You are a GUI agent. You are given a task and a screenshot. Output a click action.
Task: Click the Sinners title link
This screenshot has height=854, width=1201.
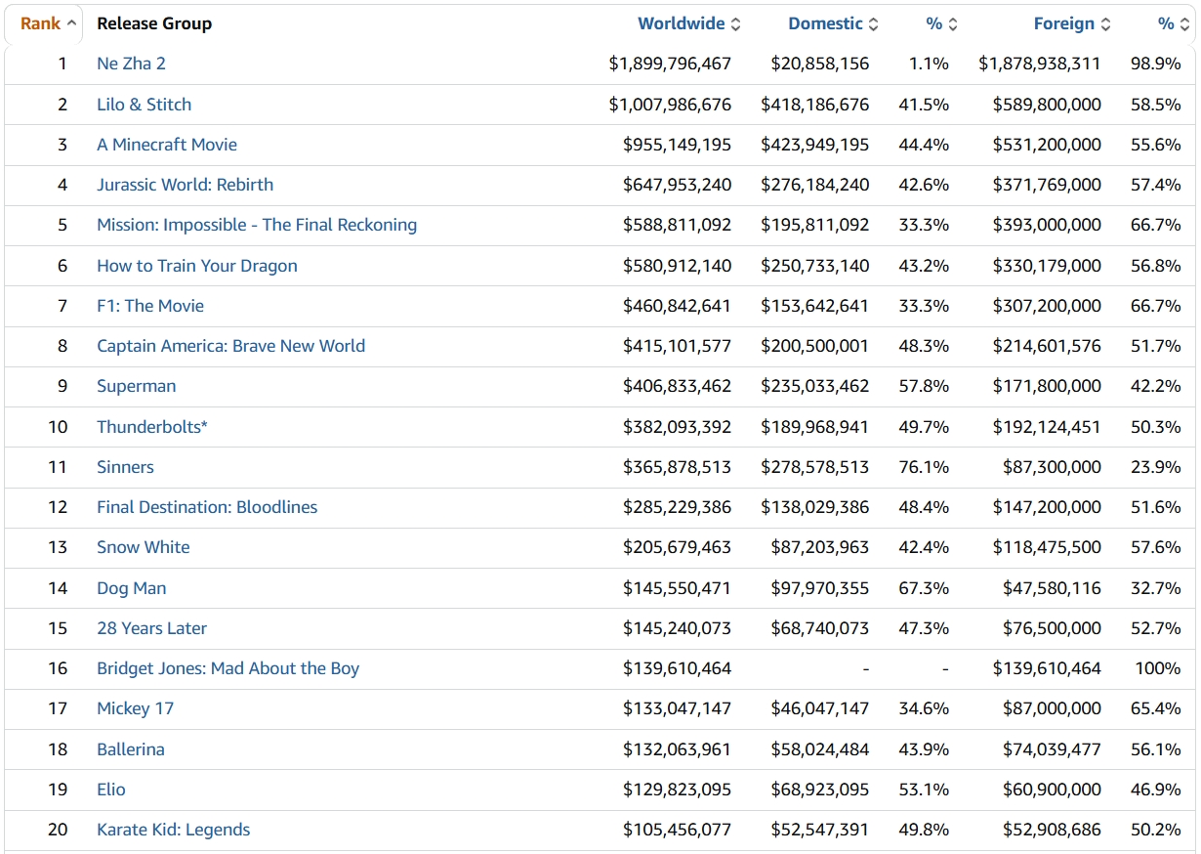tap(125, 467)
